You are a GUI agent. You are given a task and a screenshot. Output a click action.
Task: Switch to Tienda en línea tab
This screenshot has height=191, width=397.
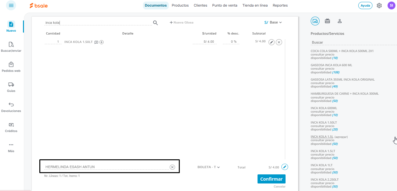click(255, 5)
